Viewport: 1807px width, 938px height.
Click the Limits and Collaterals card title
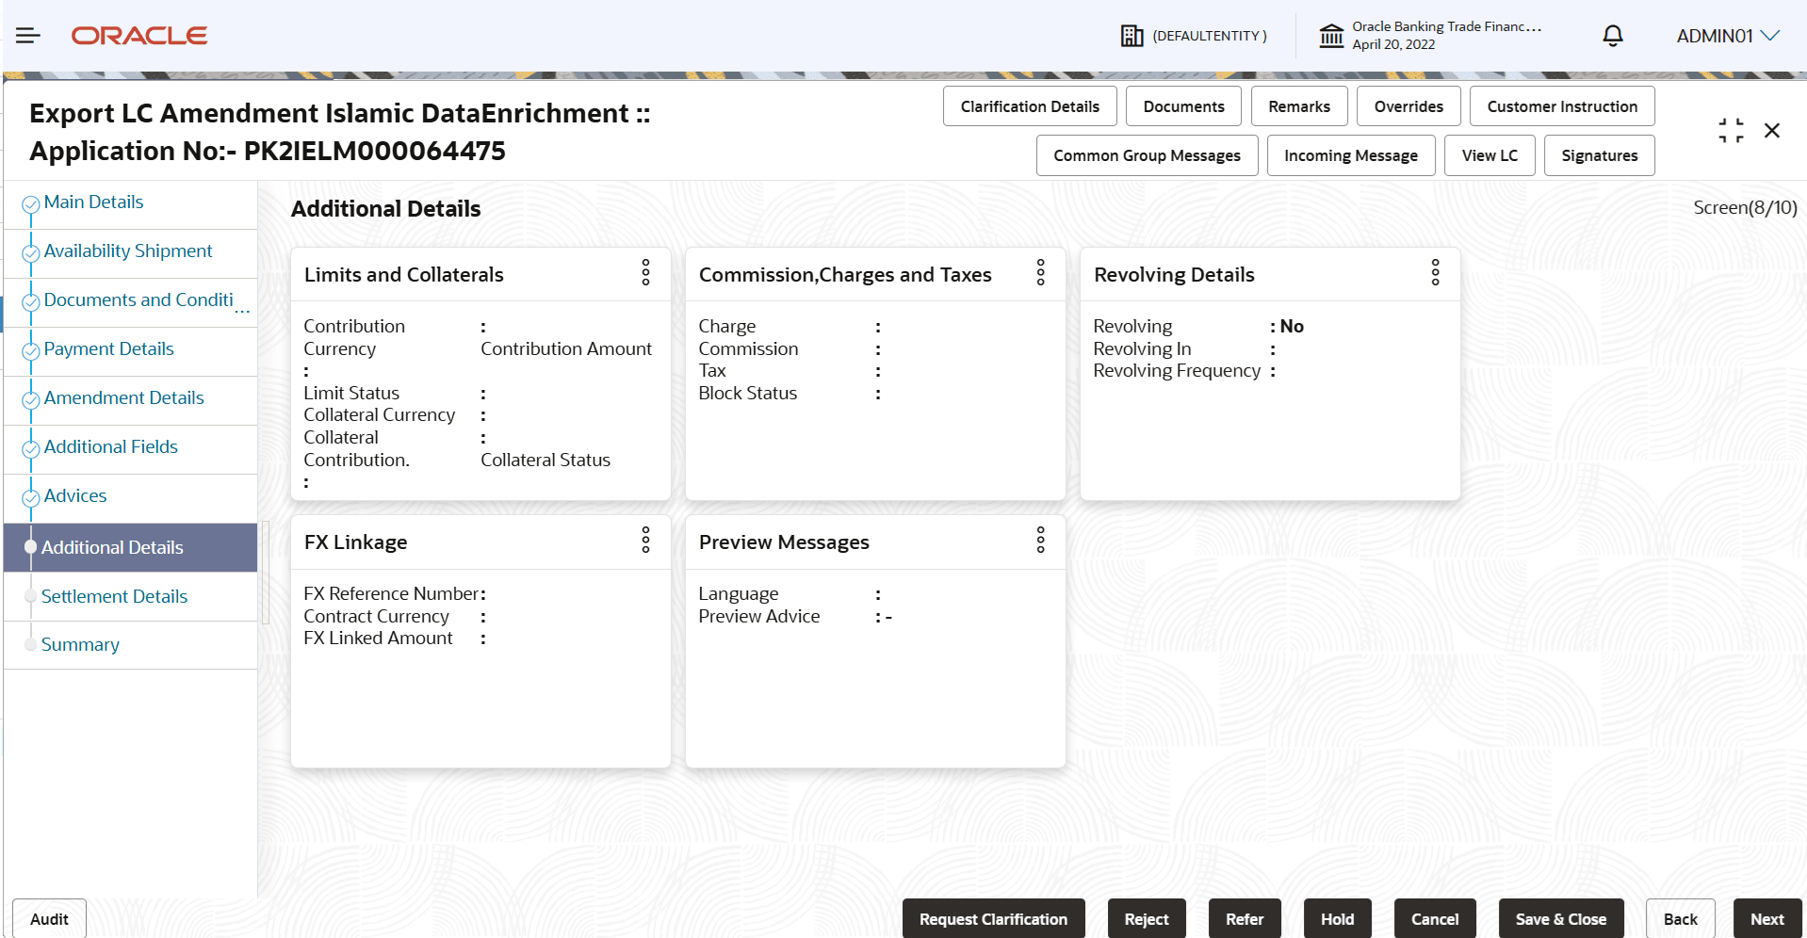(x=403, y=275)
